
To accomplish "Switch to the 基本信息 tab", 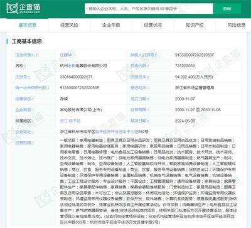I will pyautogui.click(x=28, y=25).
